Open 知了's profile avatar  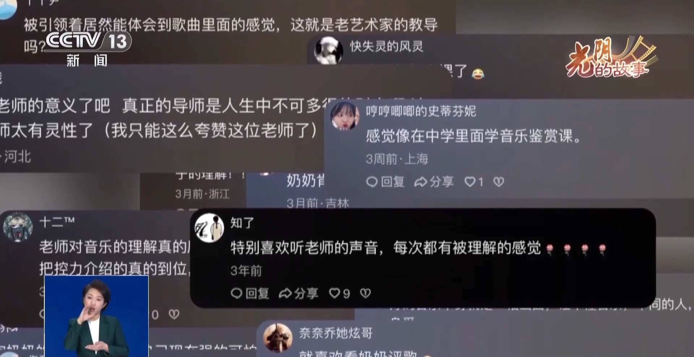(x=209, y=228)
